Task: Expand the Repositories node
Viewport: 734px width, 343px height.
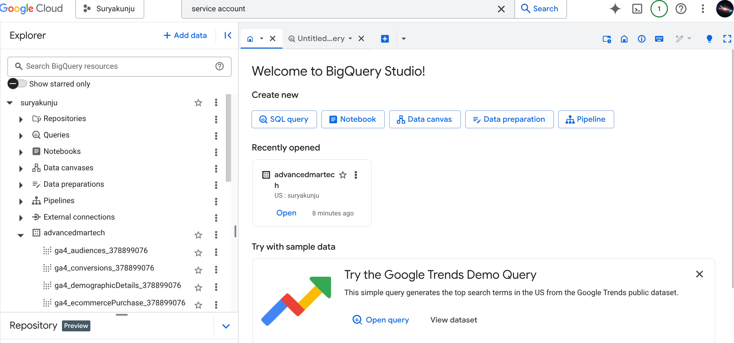Action: point(21,119)
